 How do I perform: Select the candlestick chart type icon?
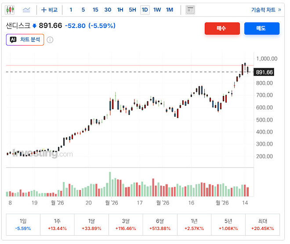point(10,10)
